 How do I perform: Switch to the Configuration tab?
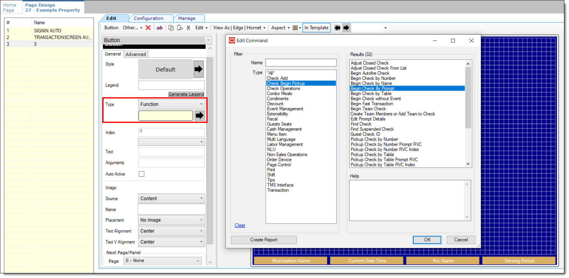pos(149,18)
